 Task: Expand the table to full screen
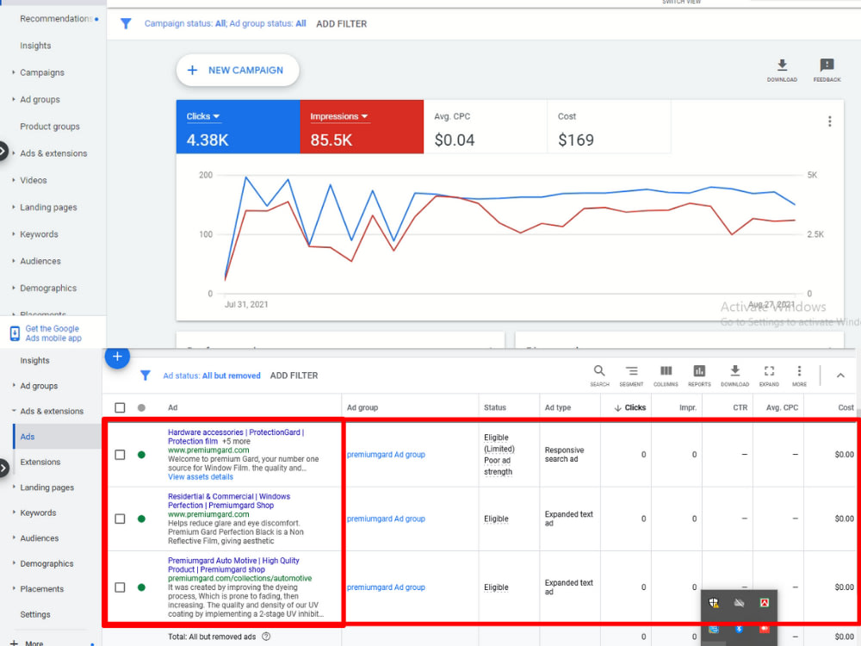pyautogui.click(x=769, y=376)
